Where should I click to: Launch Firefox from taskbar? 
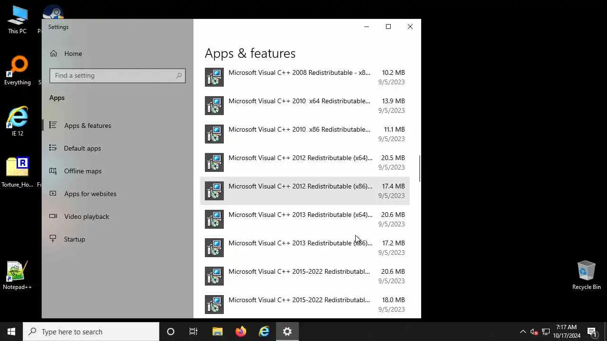(241, 332)
